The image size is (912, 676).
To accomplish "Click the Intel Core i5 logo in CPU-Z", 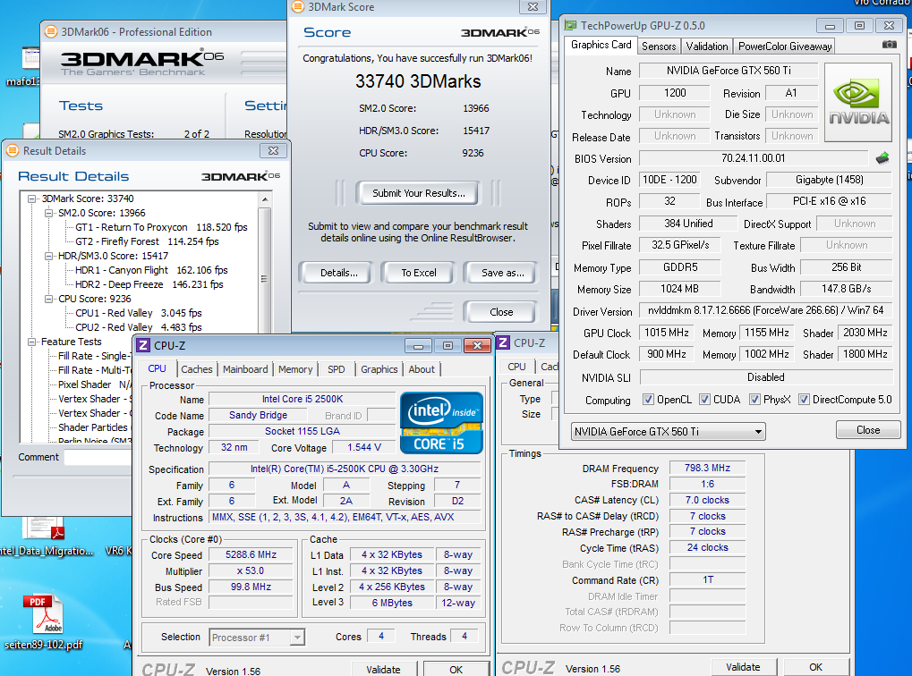I will coord(441,423).
